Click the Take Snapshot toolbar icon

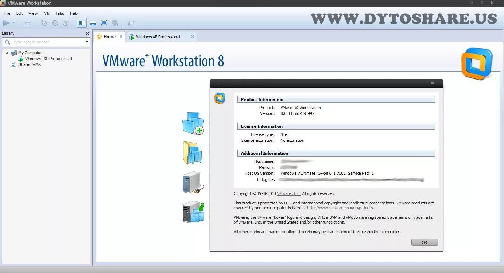coord(44,23)
